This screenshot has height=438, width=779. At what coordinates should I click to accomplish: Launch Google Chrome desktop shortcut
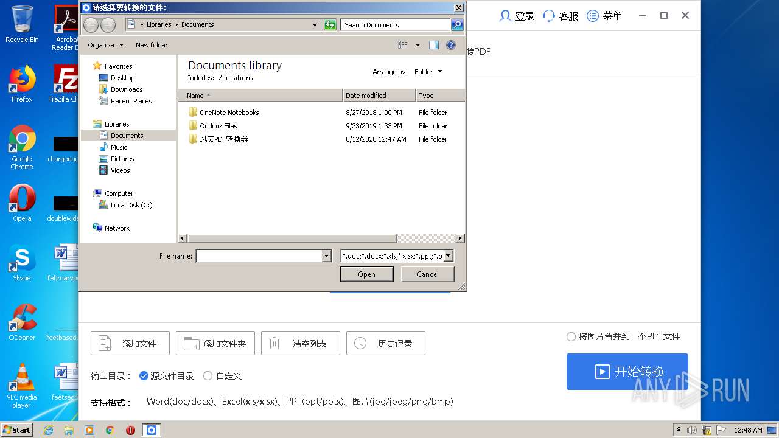point(22,148)
